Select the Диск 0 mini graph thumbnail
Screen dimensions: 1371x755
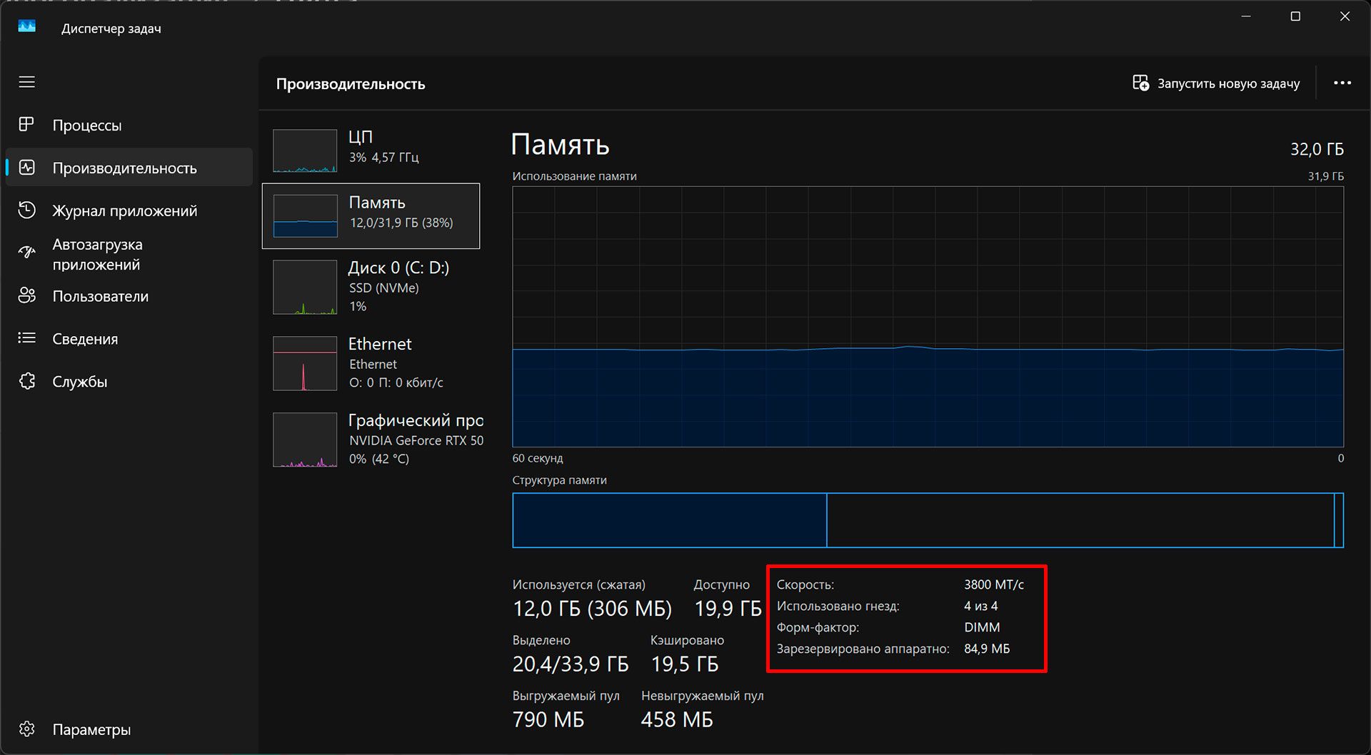(x=305, y=287)
